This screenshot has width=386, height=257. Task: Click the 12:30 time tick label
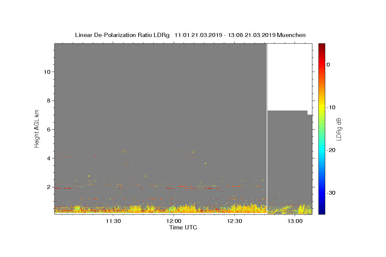tap(234, 221)
